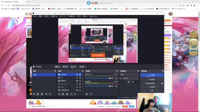
Task: Click the 交互 interact toolbar button
Action: tap(73, 67)
